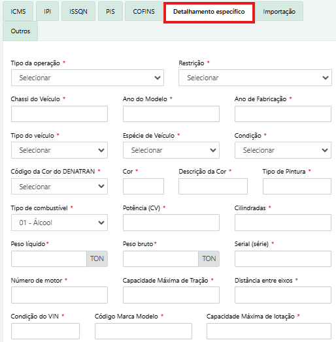Expand the Condição dropdown
This screenshot has height=342, width=336.
tap(283, 150)
